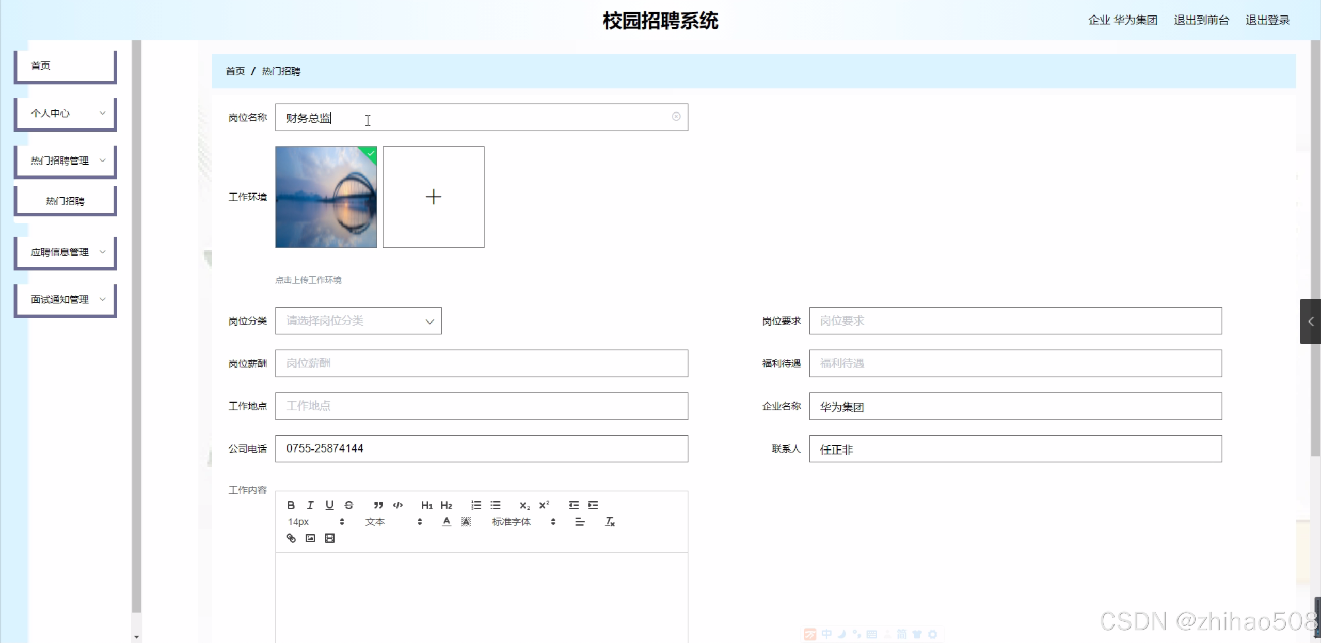Insert a blockquote using the quote icon
Image resolution: width=1321 pixels, height=643 pixels.
coord(378,505)
